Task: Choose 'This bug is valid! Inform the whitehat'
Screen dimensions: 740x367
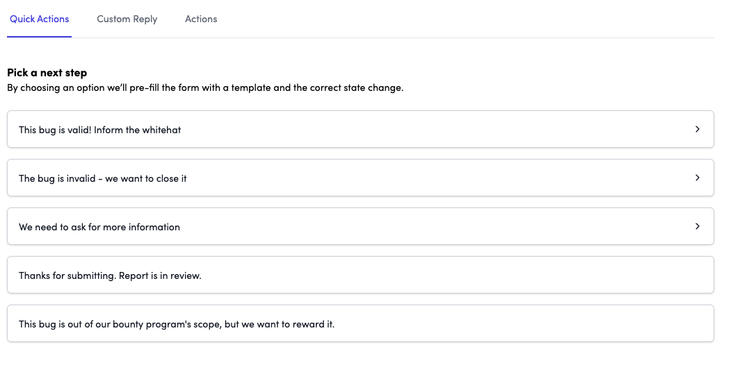Action: pos(99,130)
